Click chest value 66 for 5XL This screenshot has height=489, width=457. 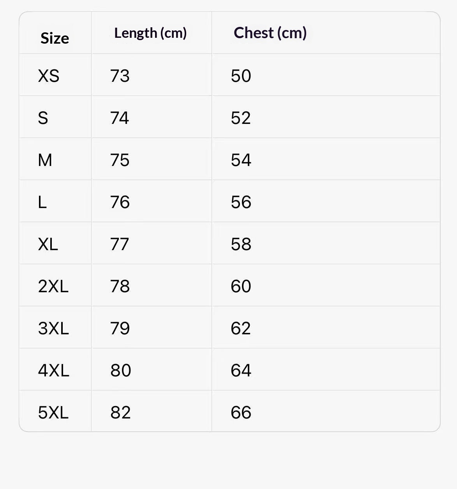[241, 412]
